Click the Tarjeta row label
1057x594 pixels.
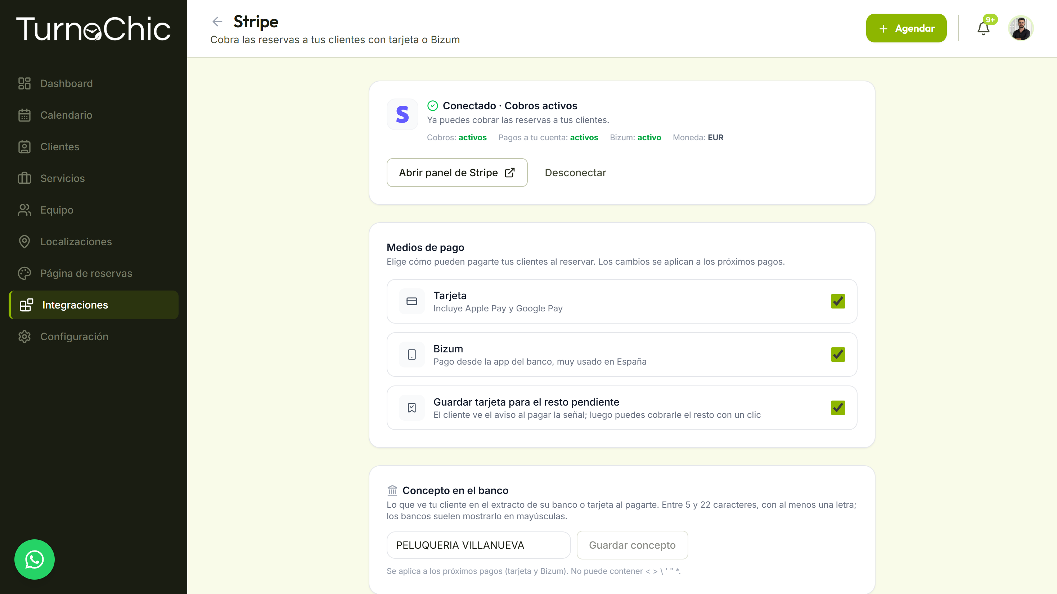point(450,296)
